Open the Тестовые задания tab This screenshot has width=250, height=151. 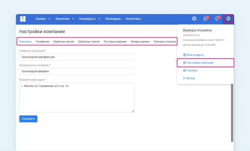[x=115, y=41]
